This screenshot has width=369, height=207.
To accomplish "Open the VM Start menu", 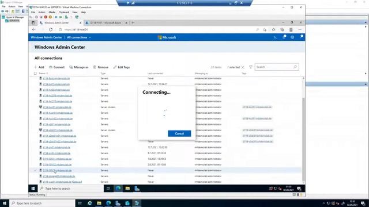I will coord(33,189).
